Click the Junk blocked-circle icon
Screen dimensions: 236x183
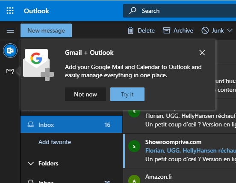click(x=205, y=30)
